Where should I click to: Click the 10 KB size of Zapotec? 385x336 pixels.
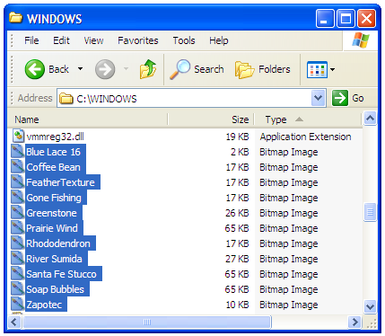click(237, 305)
